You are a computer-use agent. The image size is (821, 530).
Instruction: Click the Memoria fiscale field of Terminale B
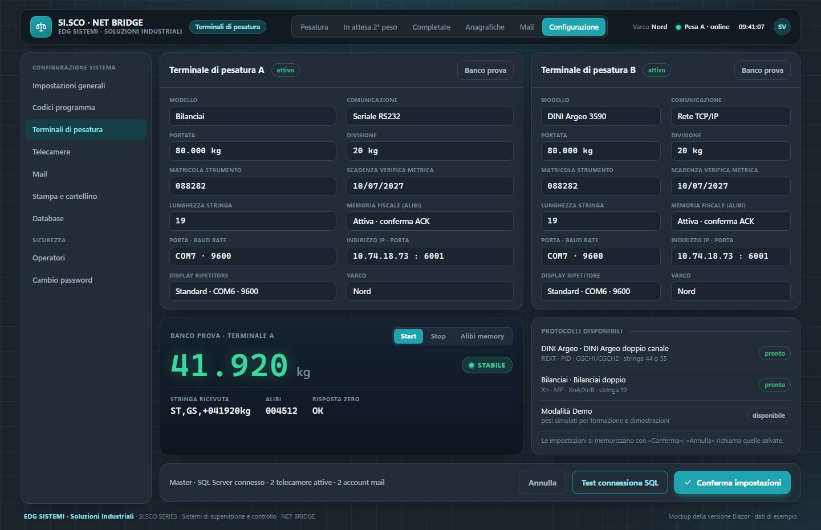(731, 221)
